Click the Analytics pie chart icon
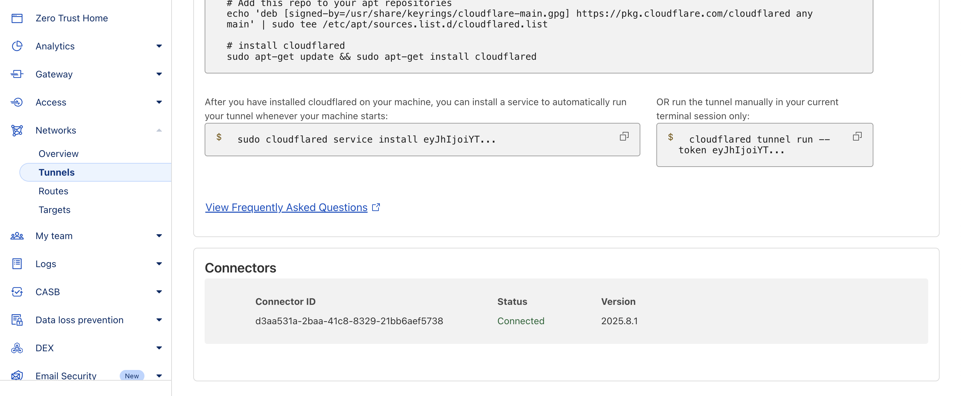The image size is (961, 396). pyautogui.click(x=17, y=46)
